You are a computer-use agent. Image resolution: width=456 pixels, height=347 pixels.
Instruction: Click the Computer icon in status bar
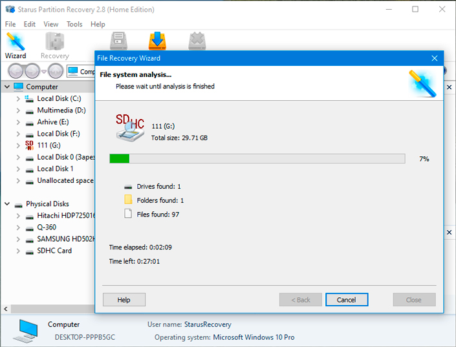[26, 330]
